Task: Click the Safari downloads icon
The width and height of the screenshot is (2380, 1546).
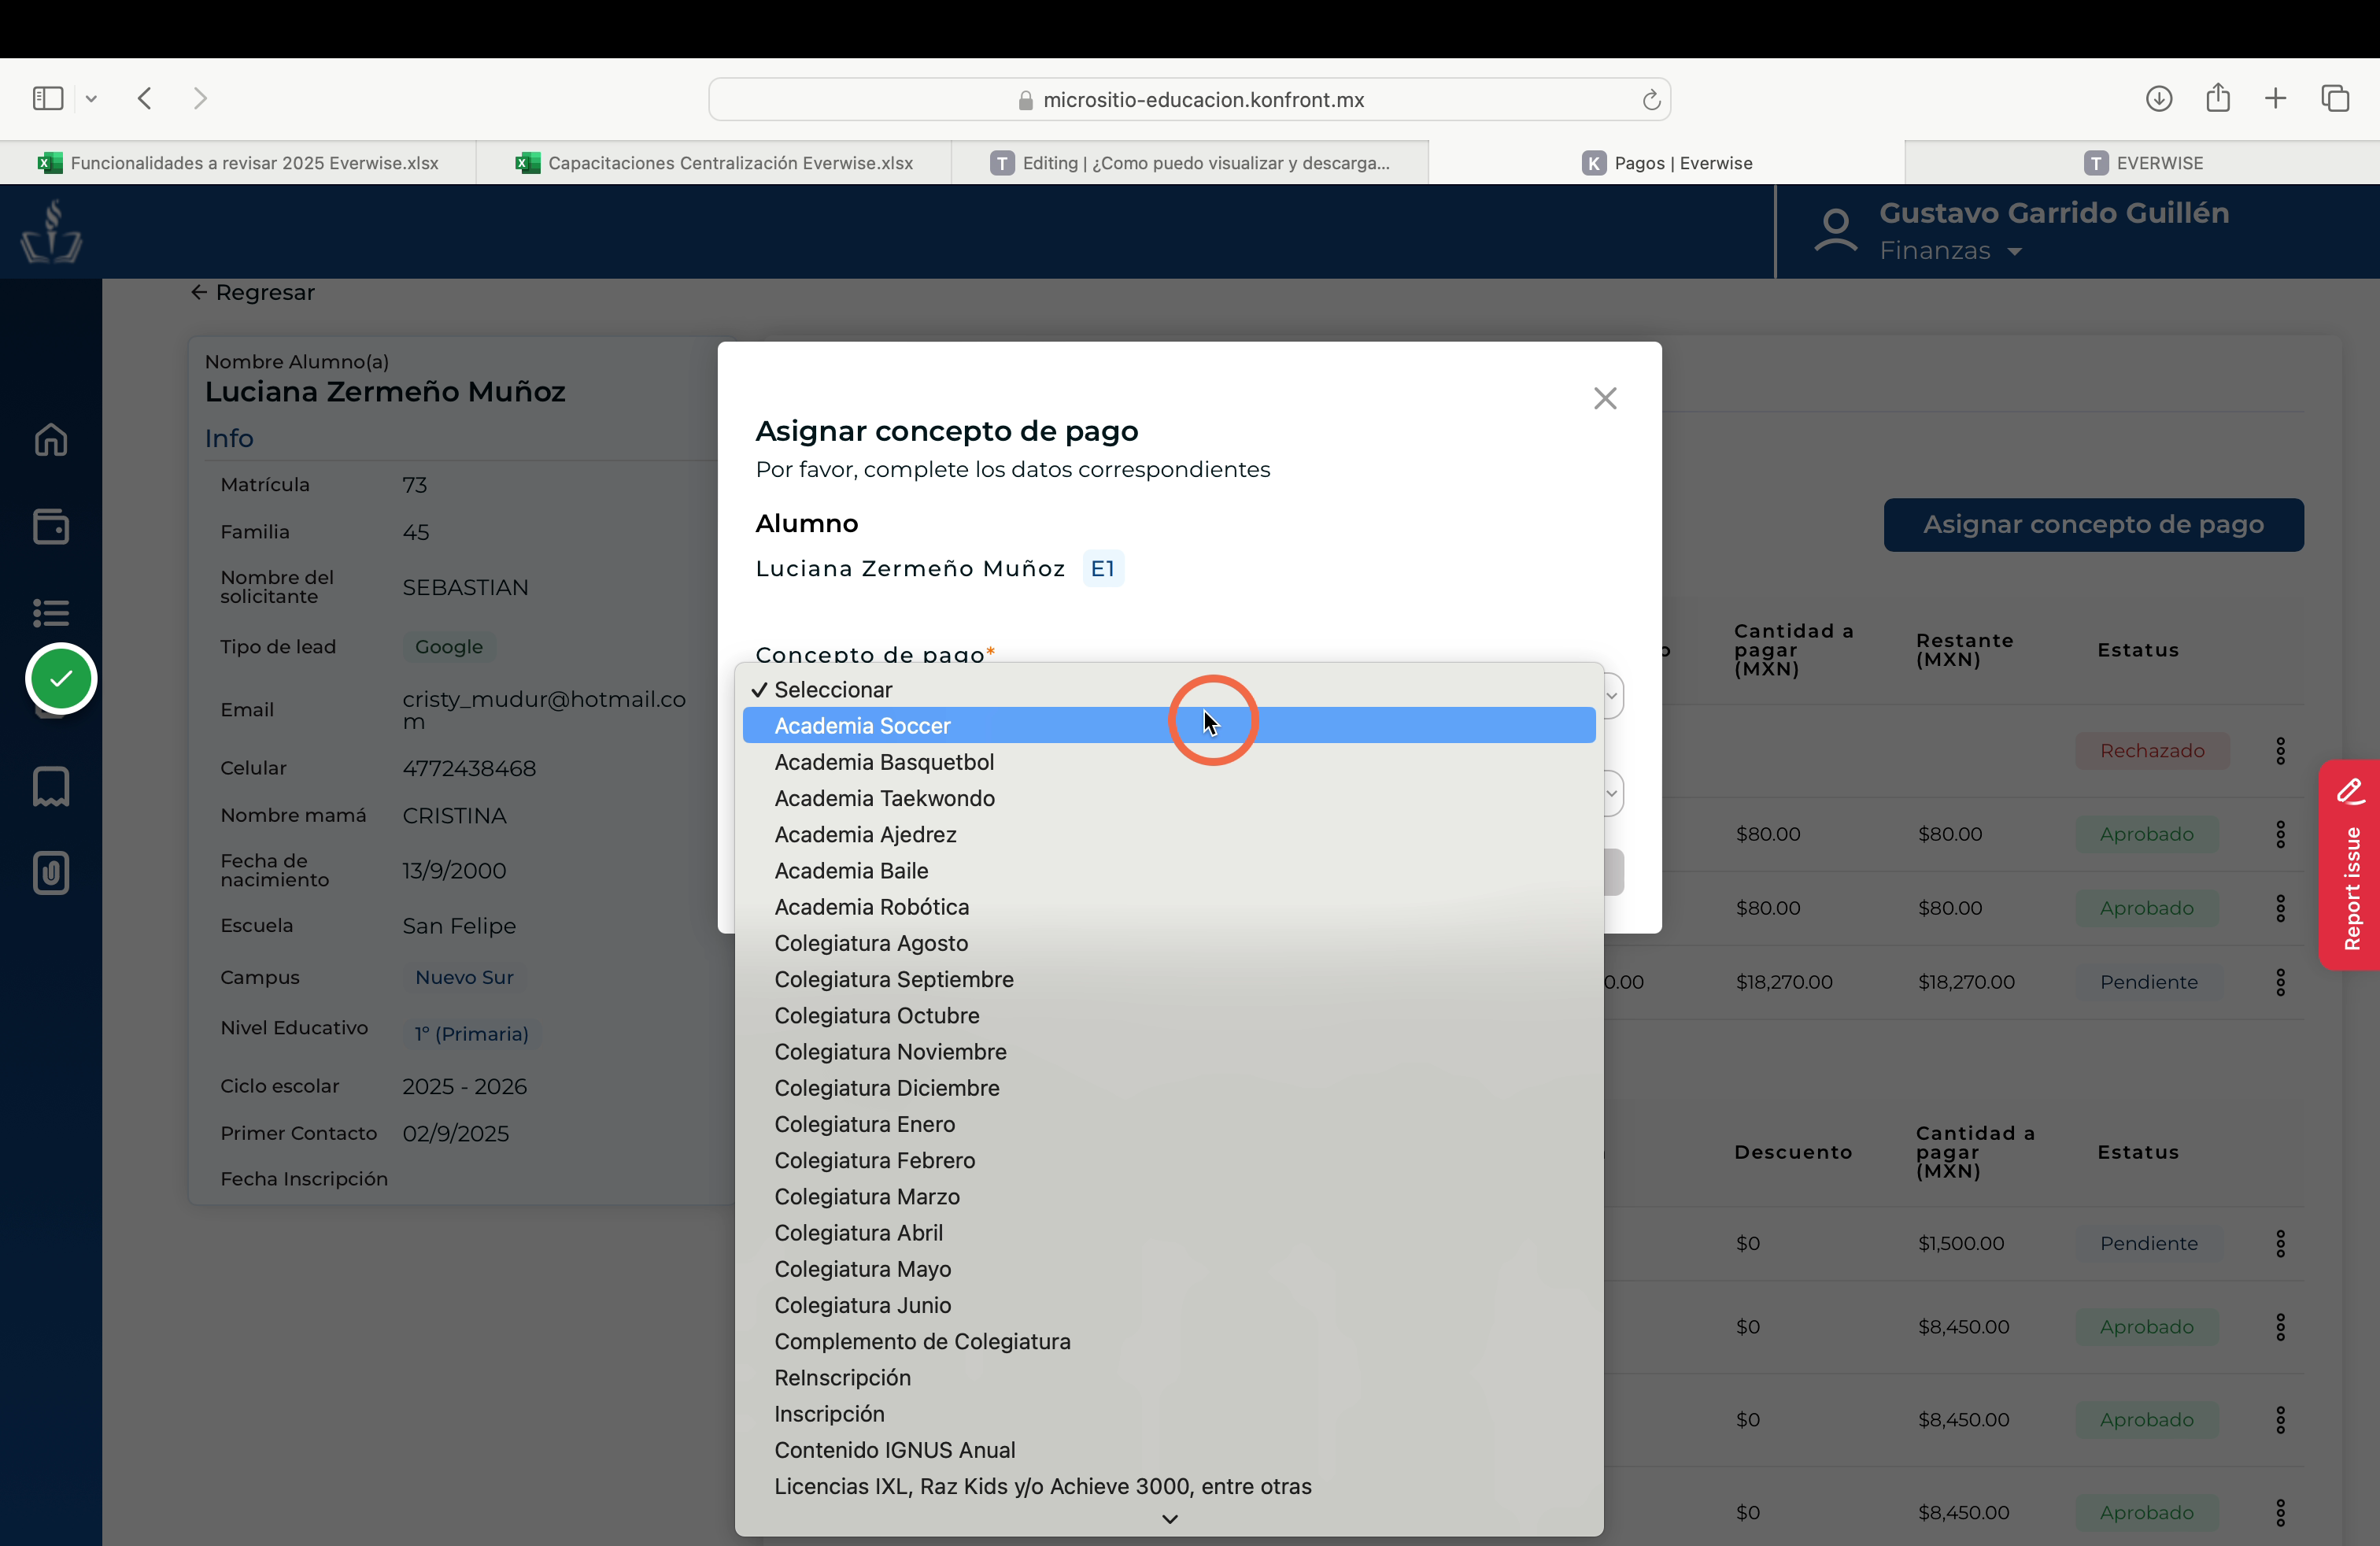Action: coord(2159,98)
